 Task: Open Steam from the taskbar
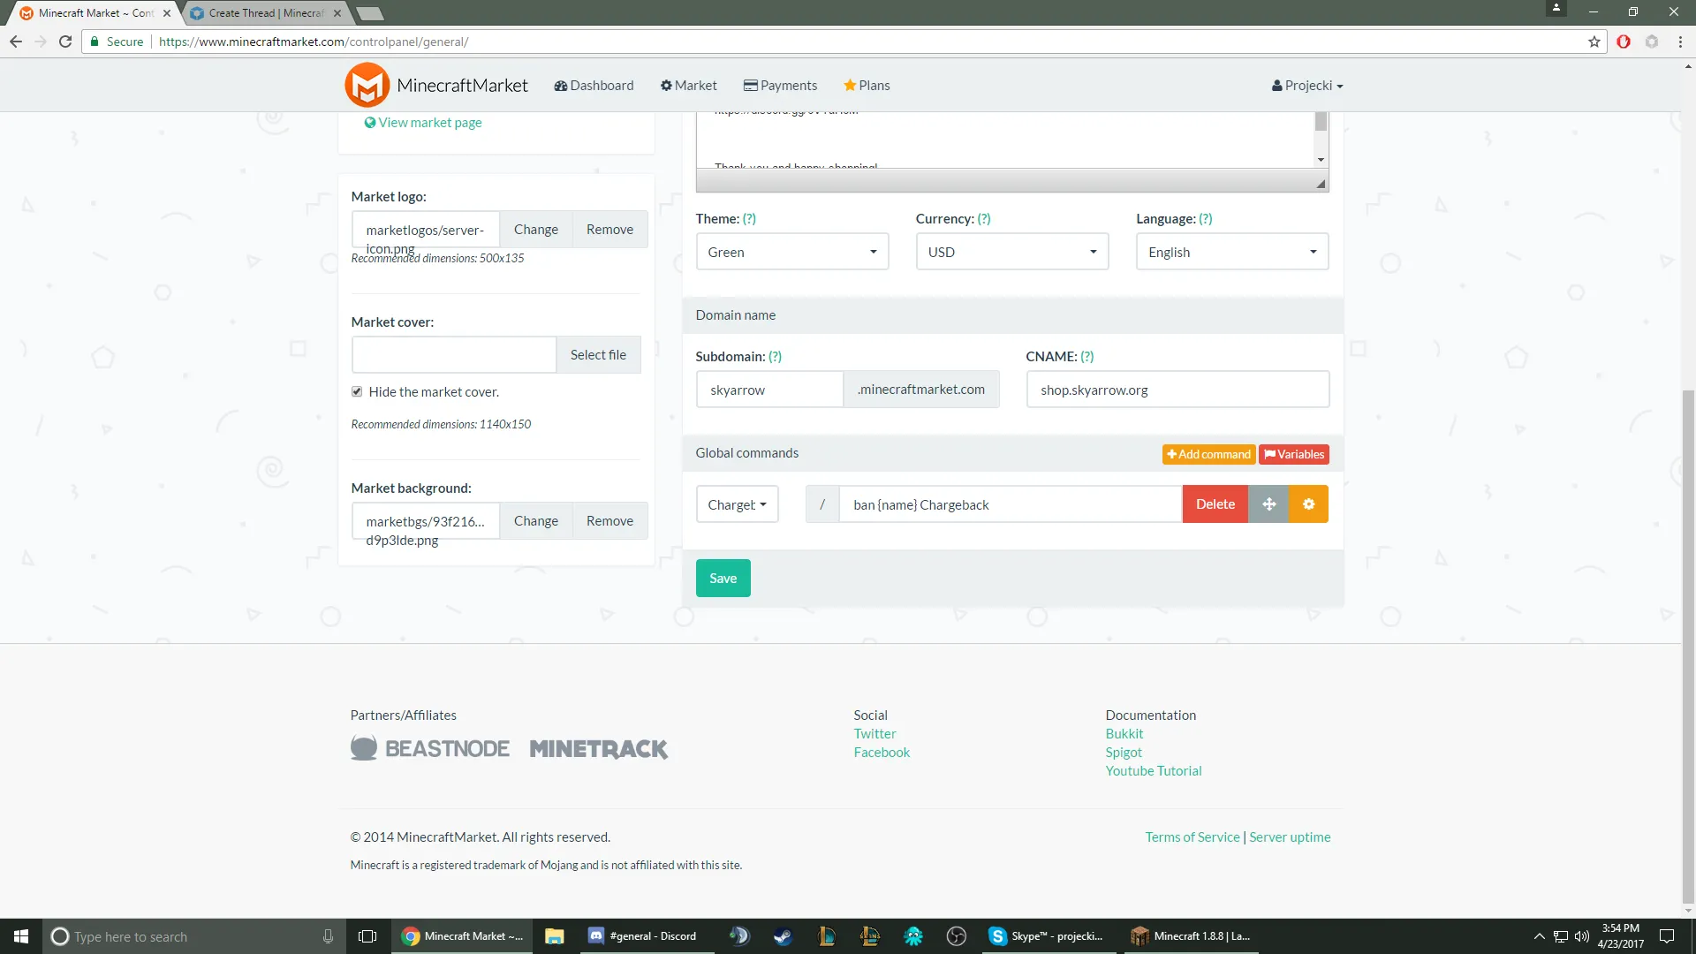(783, 936)
